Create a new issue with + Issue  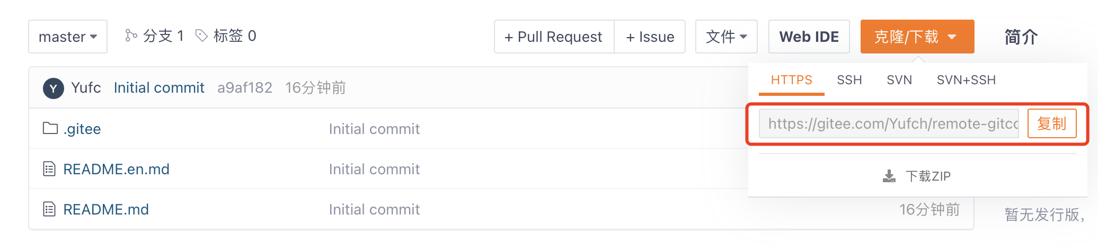click(x=650, y=37)
